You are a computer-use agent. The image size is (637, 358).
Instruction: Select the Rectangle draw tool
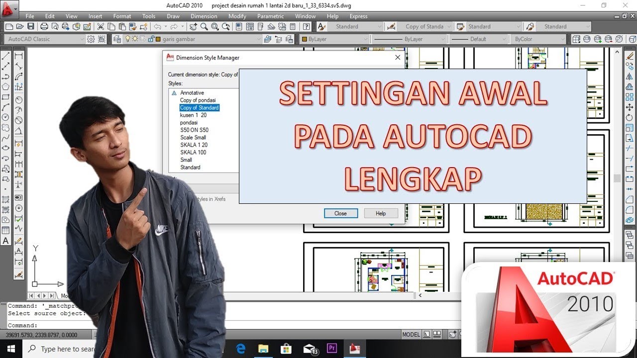6,97
